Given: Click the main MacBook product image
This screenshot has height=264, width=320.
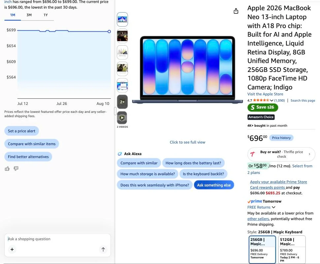Looking at the screenshot, I should pos(187,70).
